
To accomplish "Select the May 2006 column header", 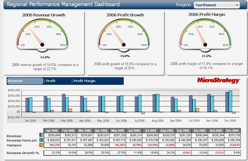I will [x=118, y=130].
